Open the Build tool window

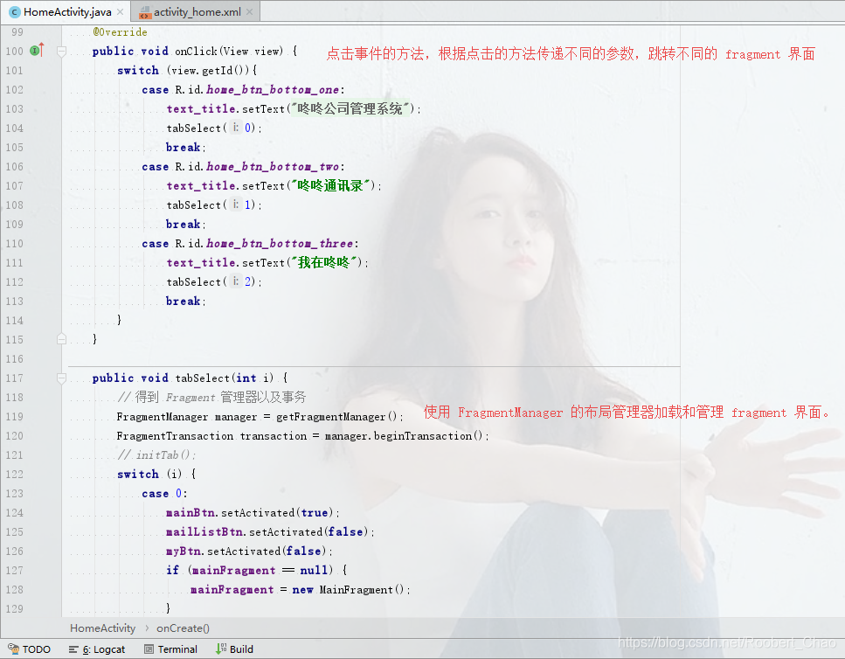coord(234,649)
